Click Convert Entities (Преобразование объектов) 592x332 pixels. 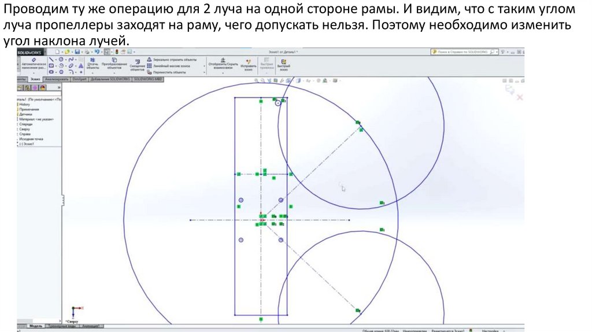point(114,64)
